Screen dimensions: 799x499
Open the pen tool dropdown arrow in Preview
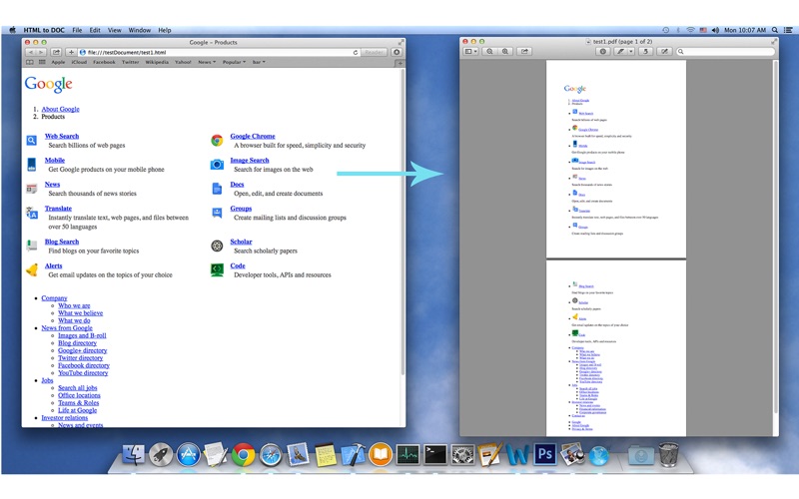[631, 52]
